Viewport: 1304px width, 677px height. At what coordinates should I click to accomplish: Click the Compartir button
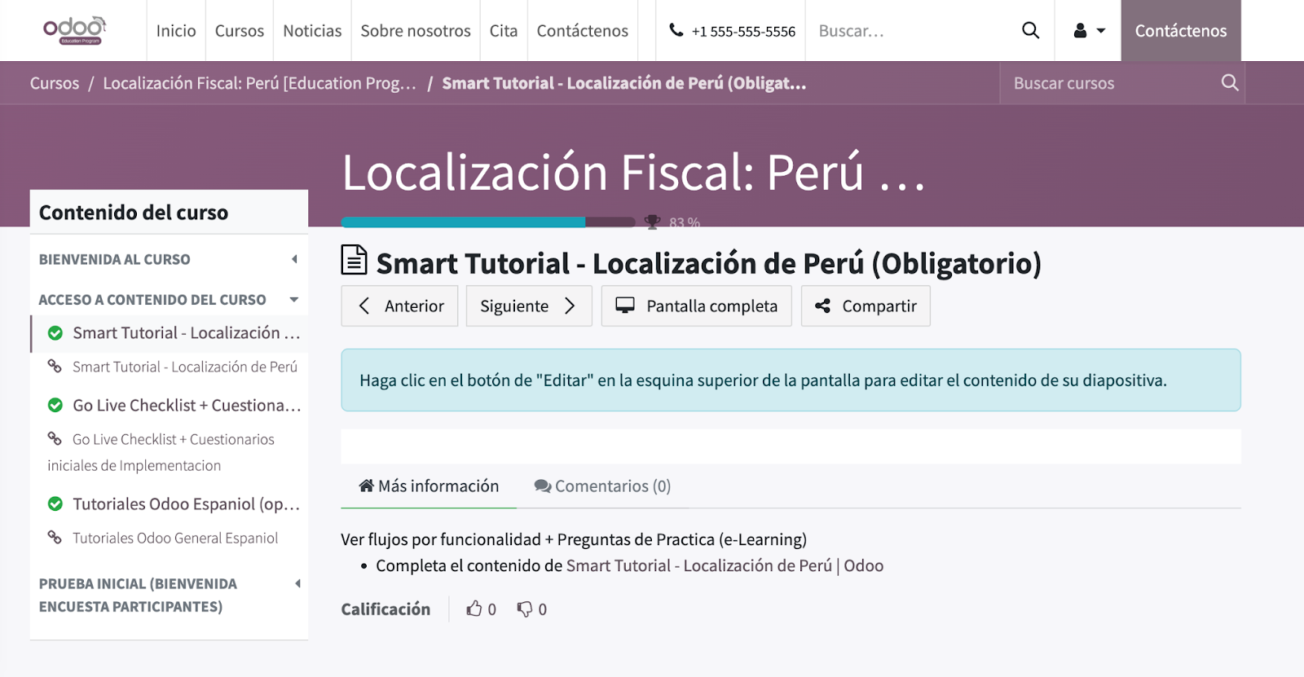pos(866,306)
